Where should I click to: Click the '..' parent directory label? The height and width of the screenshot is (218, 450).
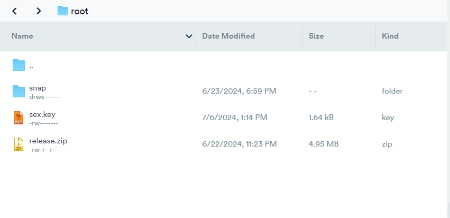(31, 68)
